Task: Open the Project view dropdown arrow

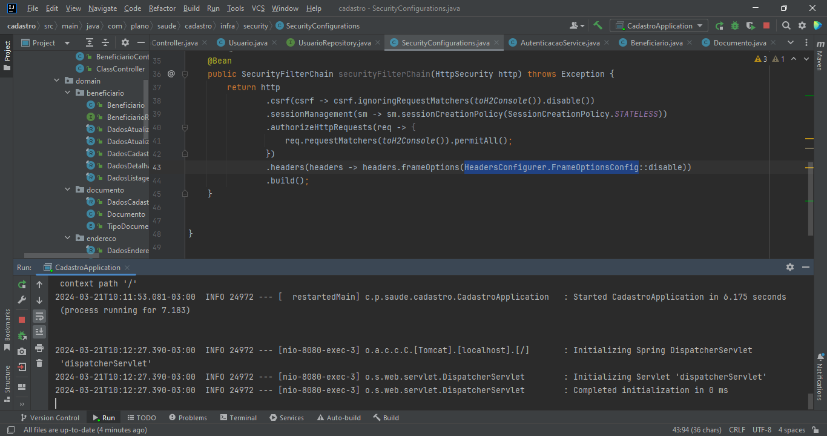Action: click(67, 43)
